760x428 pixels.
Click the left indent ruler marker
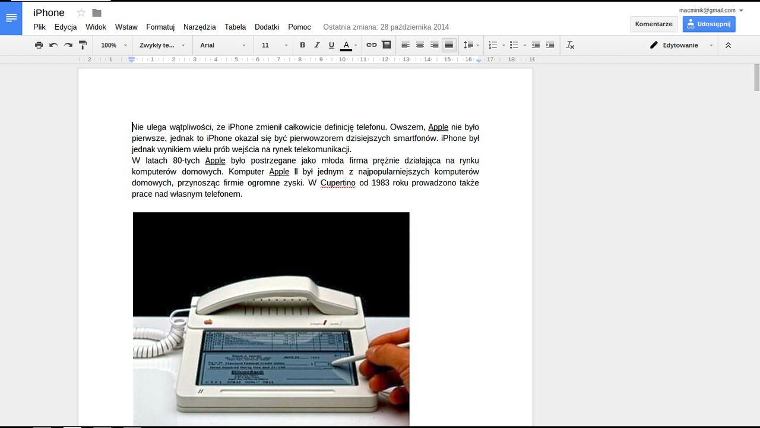[x=132, y=59]
